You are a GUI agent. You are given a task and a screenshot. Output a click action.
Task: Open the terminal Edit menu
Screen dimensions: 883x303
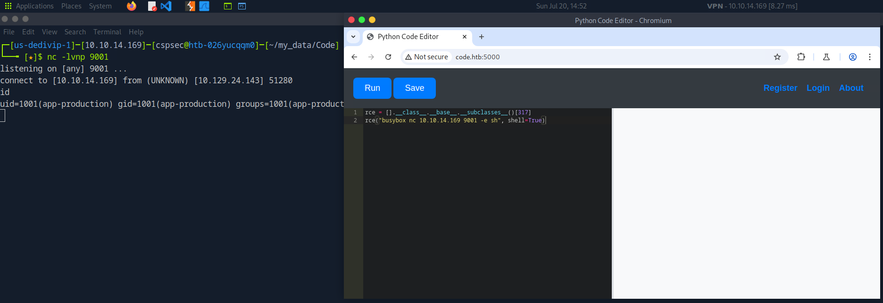point(28,32)
